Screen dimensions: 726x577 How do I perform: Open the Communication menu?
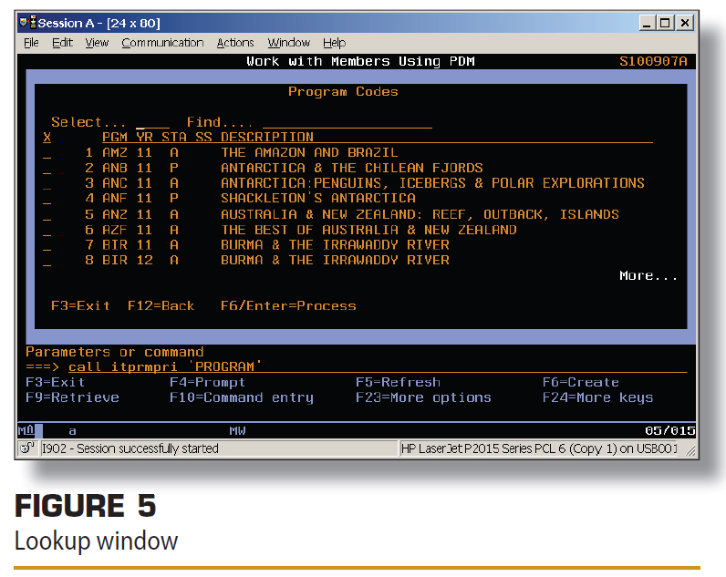click(162, 43)
